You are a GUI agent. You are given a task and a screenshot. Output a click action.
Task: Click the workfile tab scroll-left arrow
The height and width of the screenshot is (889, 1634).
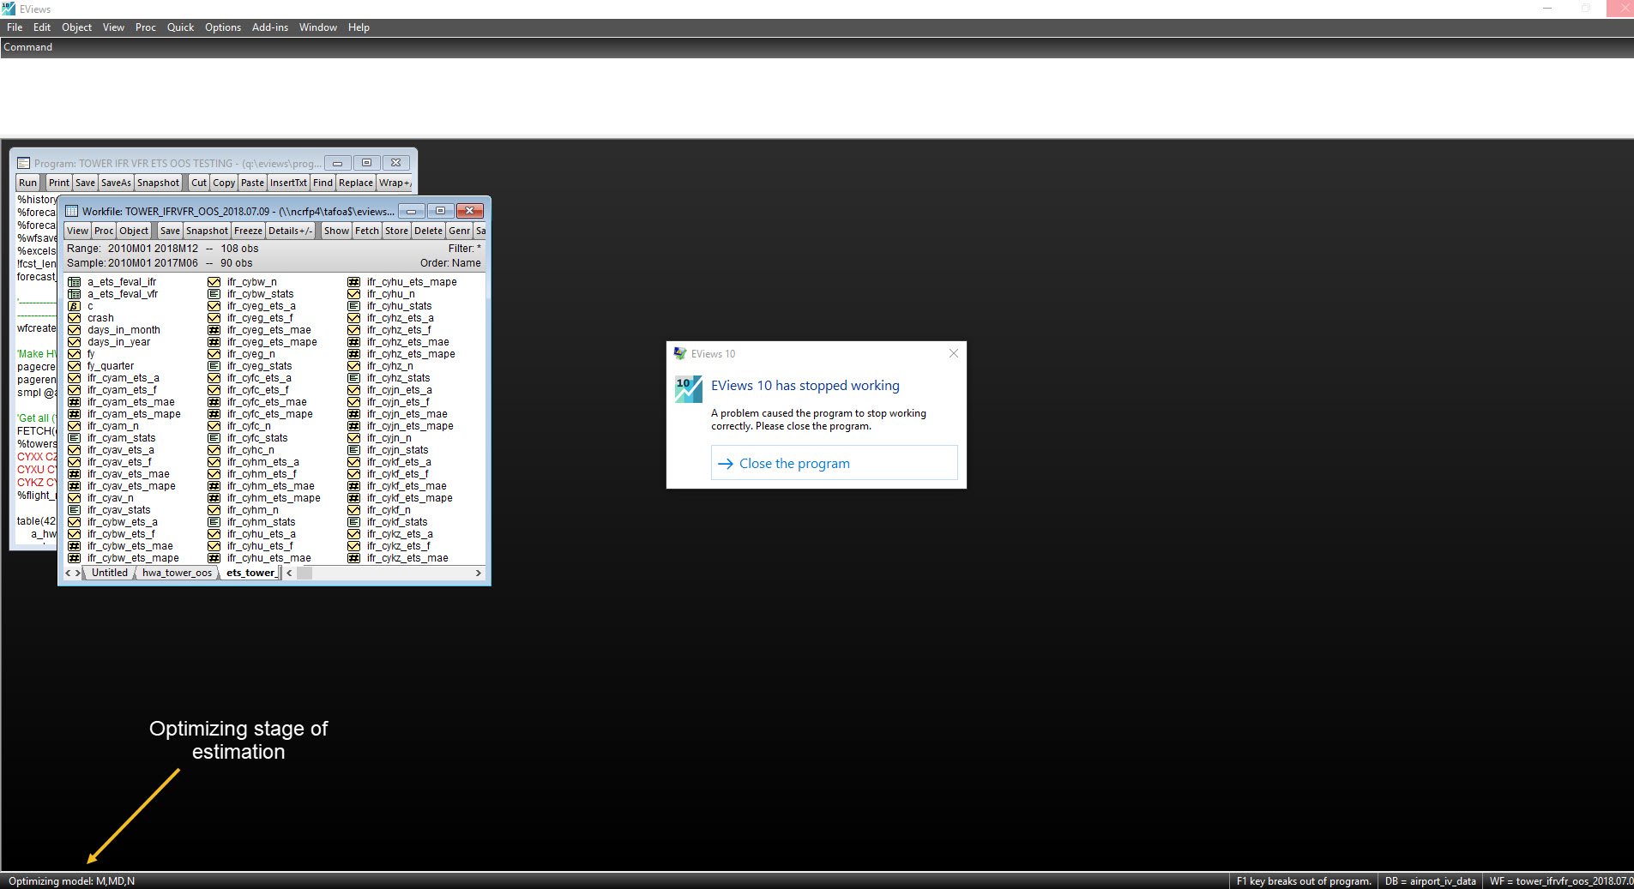(69, 573)
